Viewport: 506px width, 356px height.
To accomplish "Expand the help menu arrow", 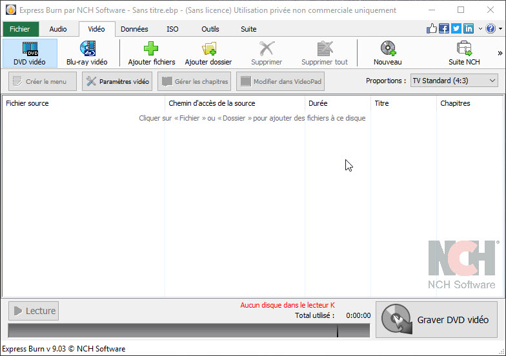I will click(x=501, y=28).
